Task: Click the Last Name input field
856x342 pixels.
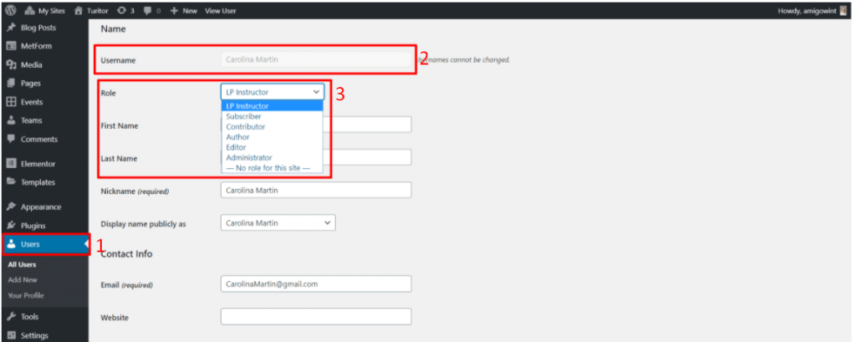Action: coord(368,157)
